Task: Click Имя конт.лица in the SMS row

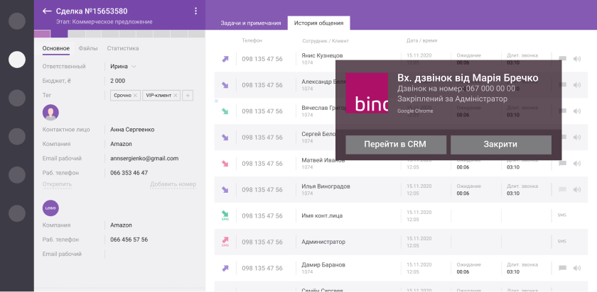Action: coord(322,215)
